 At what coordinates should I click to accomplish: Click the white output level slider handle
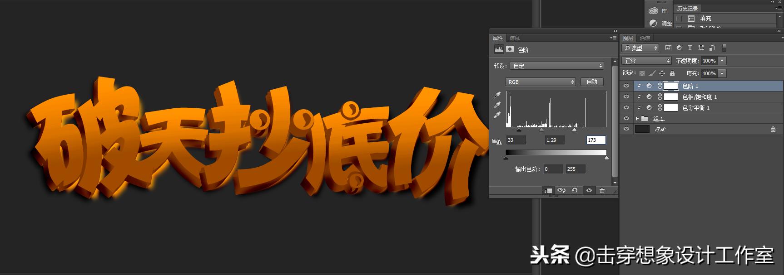pos(606,158)
